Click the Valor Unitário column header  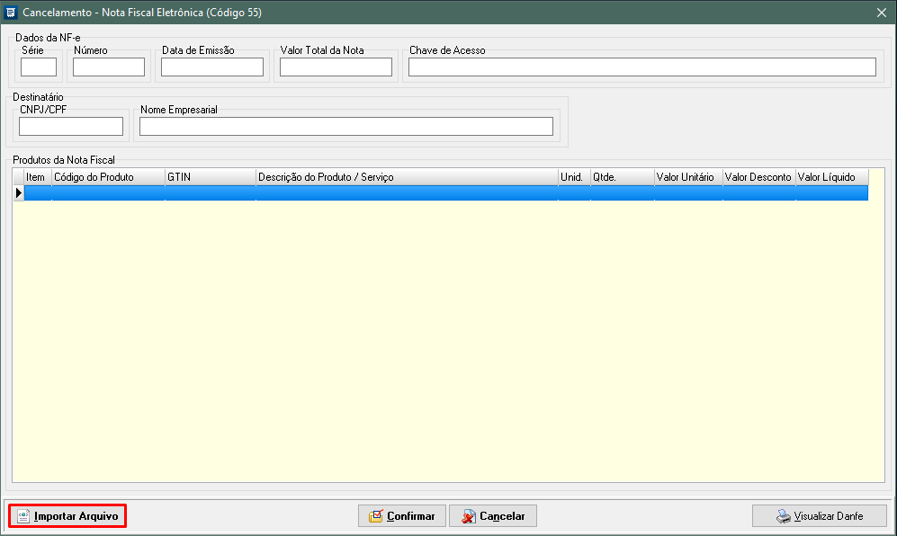coord(687,177)
